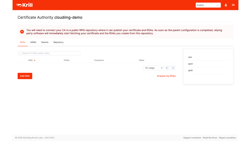Click the Krill logo in header

tap(24, 5)
